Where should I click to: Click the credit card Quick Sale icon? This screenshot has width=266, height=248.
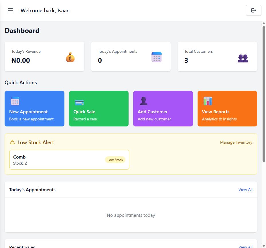point(79,102)
